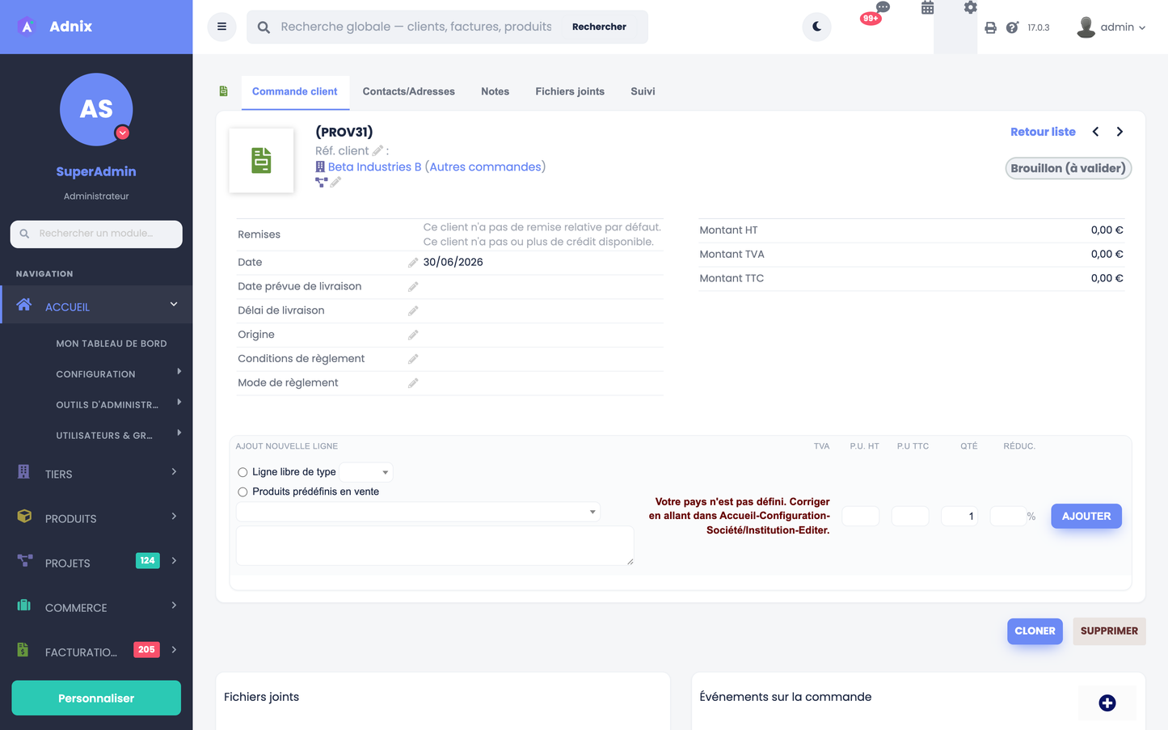Expand the Tiers sidebar menu
This screenshot has width=1168, height=730.
96,474
